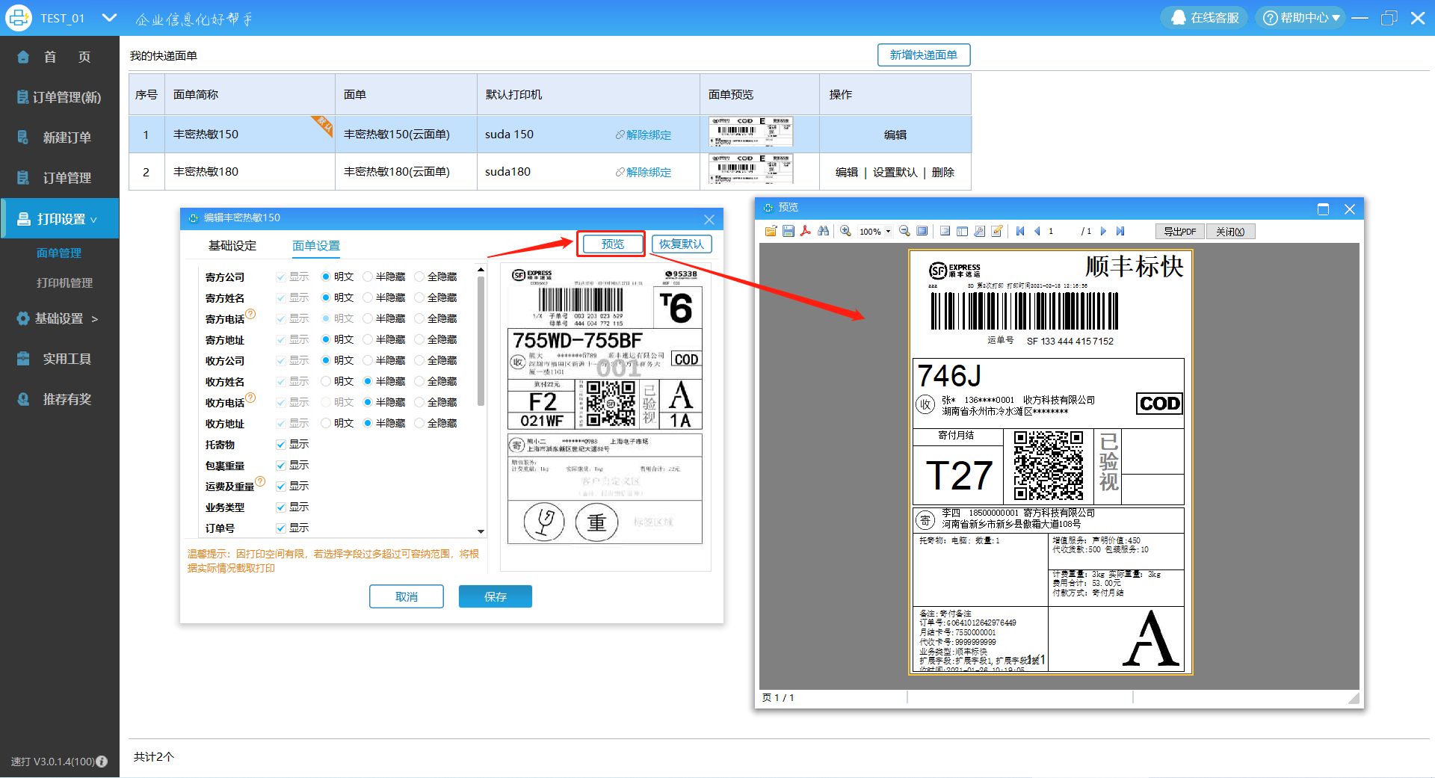1435x778 pixels.
Task: Open 实用工具 in sidebar
Action: coord(60,359)
